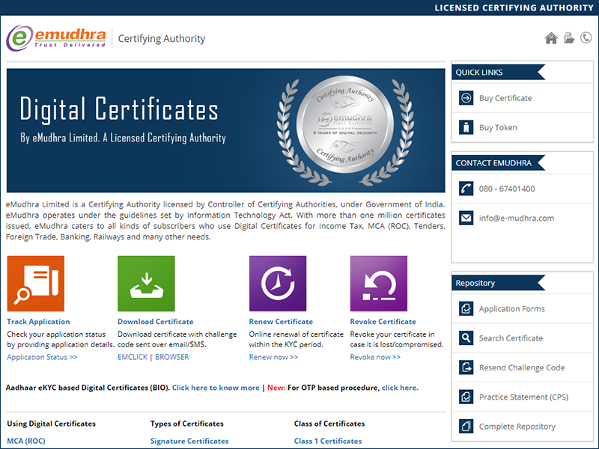The width and height of the screenshot is (599, 449).
Task: Click the Download Certificate heading link
Action: [156, 322]
